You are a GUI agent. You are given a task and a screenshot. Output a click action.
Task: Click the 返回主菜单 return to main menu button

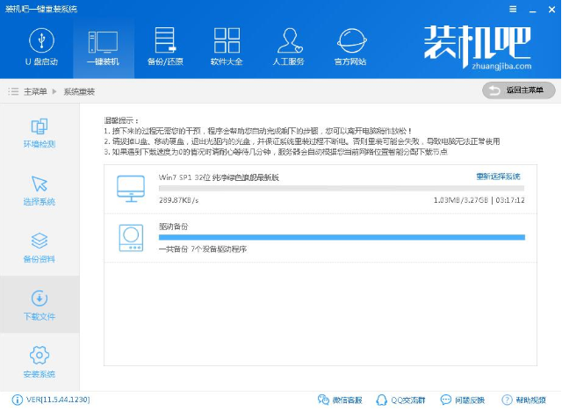point(519,90)
